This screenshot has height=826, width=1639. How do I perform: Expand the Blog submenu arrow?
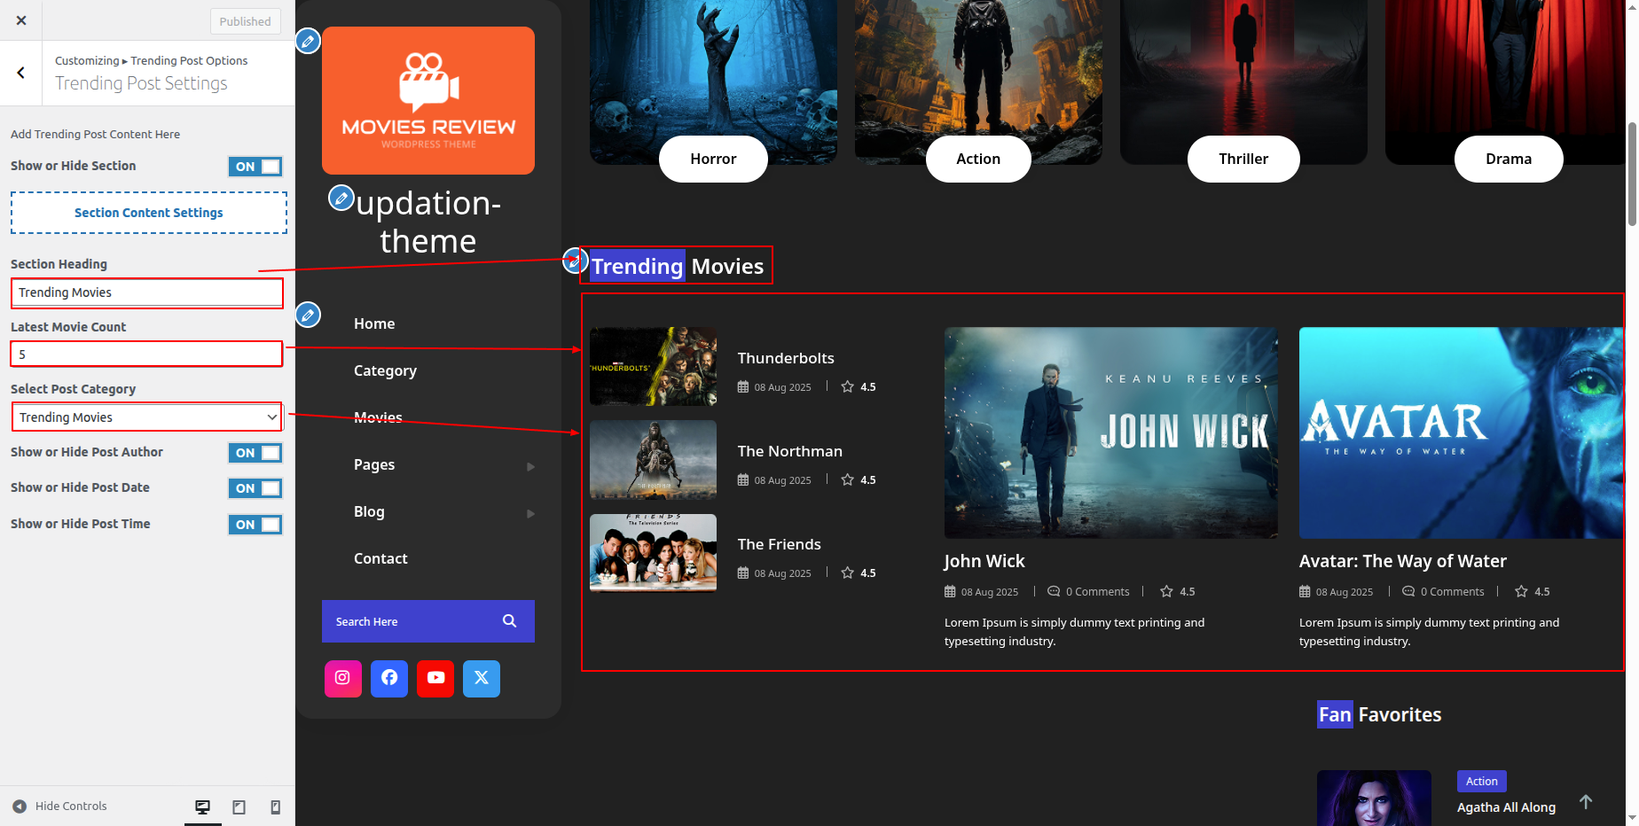(x=530, y=513)
